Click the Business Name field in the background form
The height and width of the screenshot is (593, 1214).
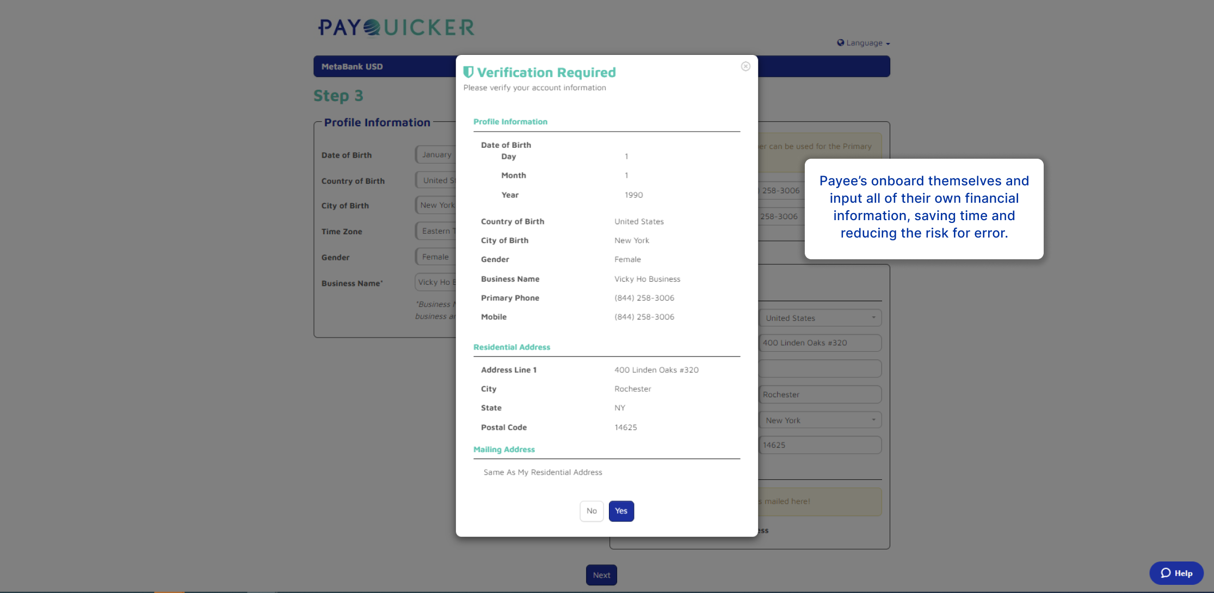click(x=435, y=282)
